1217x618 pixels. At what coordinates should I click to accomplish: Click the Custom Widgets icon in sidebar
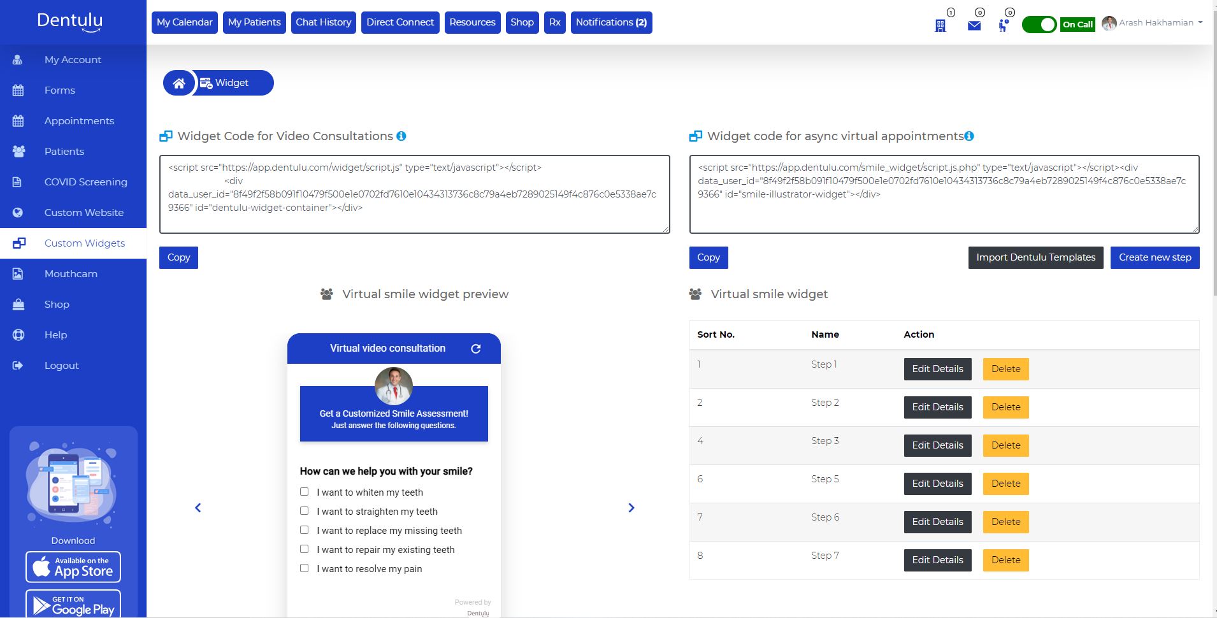pyautogui.click(x=19, y=243)
